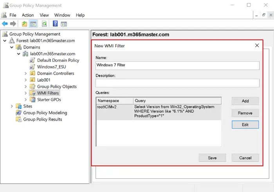Image resolution: width=274 pixels, height=192 pixels.
Task: Click the lab001.m365master.com domain icon
Action: click(25, 54)
